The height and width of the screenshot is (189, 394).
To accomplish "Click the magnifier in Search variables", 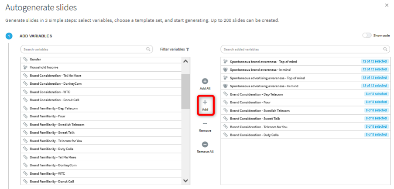I will [148, 49].
